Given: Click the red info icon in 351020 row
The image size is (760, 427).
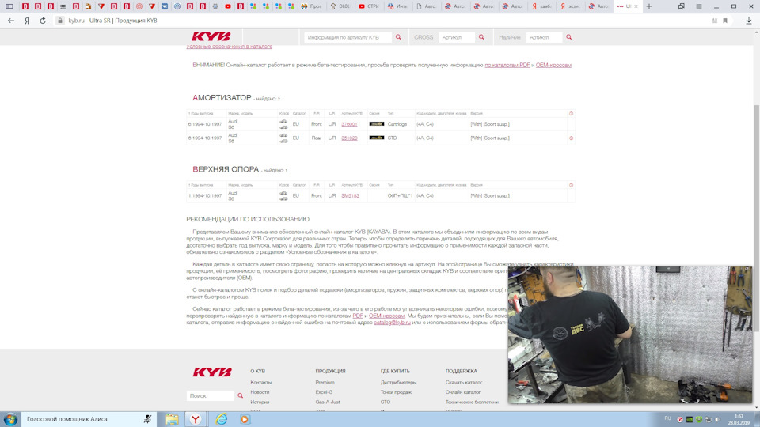Looking at the screenshot, I should pos(571,138).
